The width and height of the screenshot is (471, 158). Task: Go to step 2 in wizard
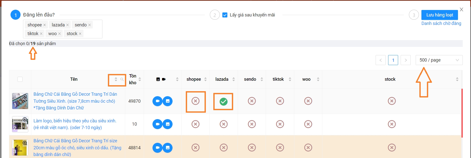click(x=215, y=15)
